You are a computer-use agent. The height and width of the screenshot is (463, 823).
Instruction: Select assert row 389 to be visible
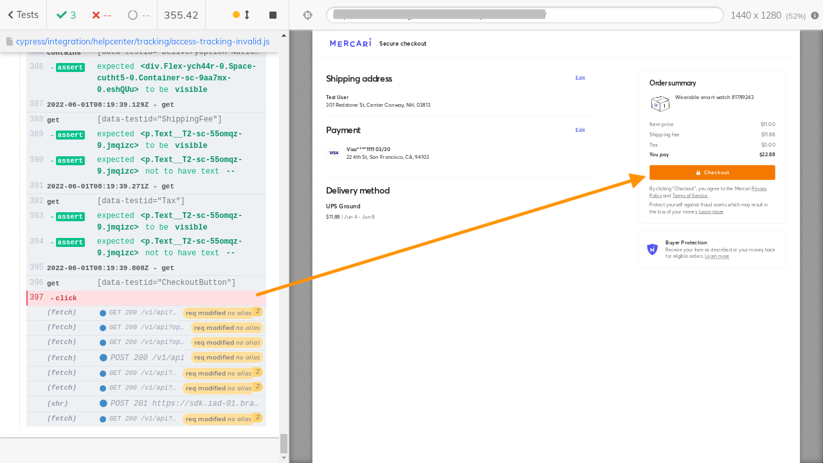coord(146,140)
